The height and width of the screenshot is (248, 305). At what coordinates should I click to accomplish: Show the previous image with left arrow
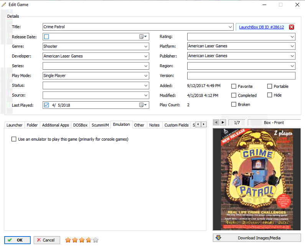coord(216,122)
